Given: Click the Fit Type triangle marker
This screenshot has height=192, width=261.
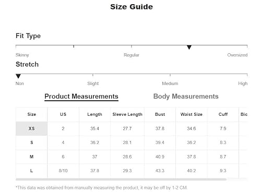Looking at the screenshot, I should click(189, 47).
